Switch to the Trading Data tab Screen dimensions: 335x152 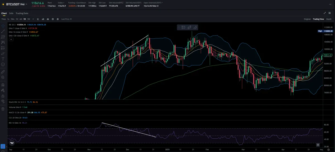[x=22, y=13]
